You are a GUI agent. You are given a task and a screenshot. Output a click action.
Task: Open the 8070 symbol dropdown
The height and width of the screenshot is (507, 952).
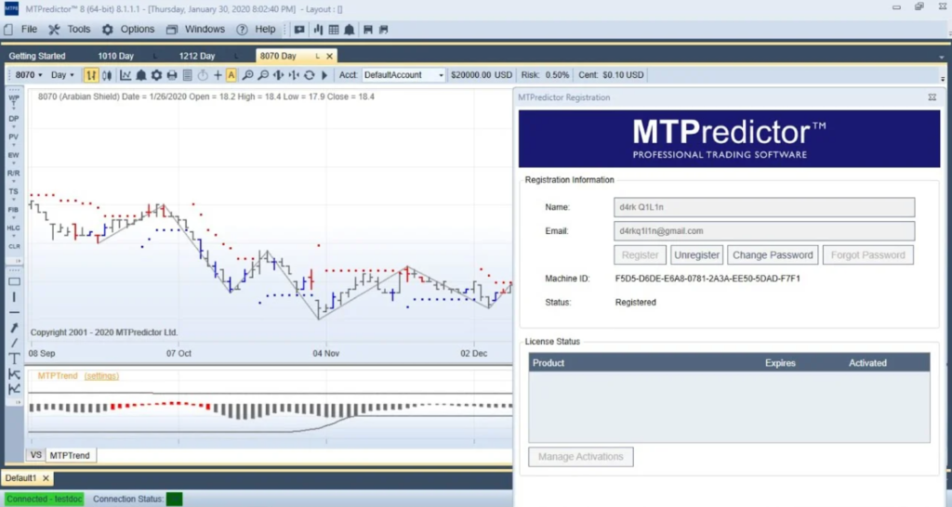(29, 75)
